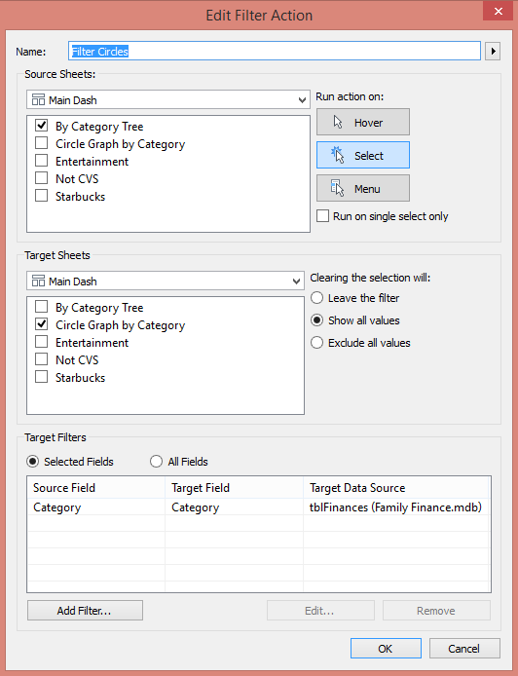Check Starbucks in the Source Sheets list
Image resolution: width=518 pixels, height=676 pixels.
pos(41,196)
